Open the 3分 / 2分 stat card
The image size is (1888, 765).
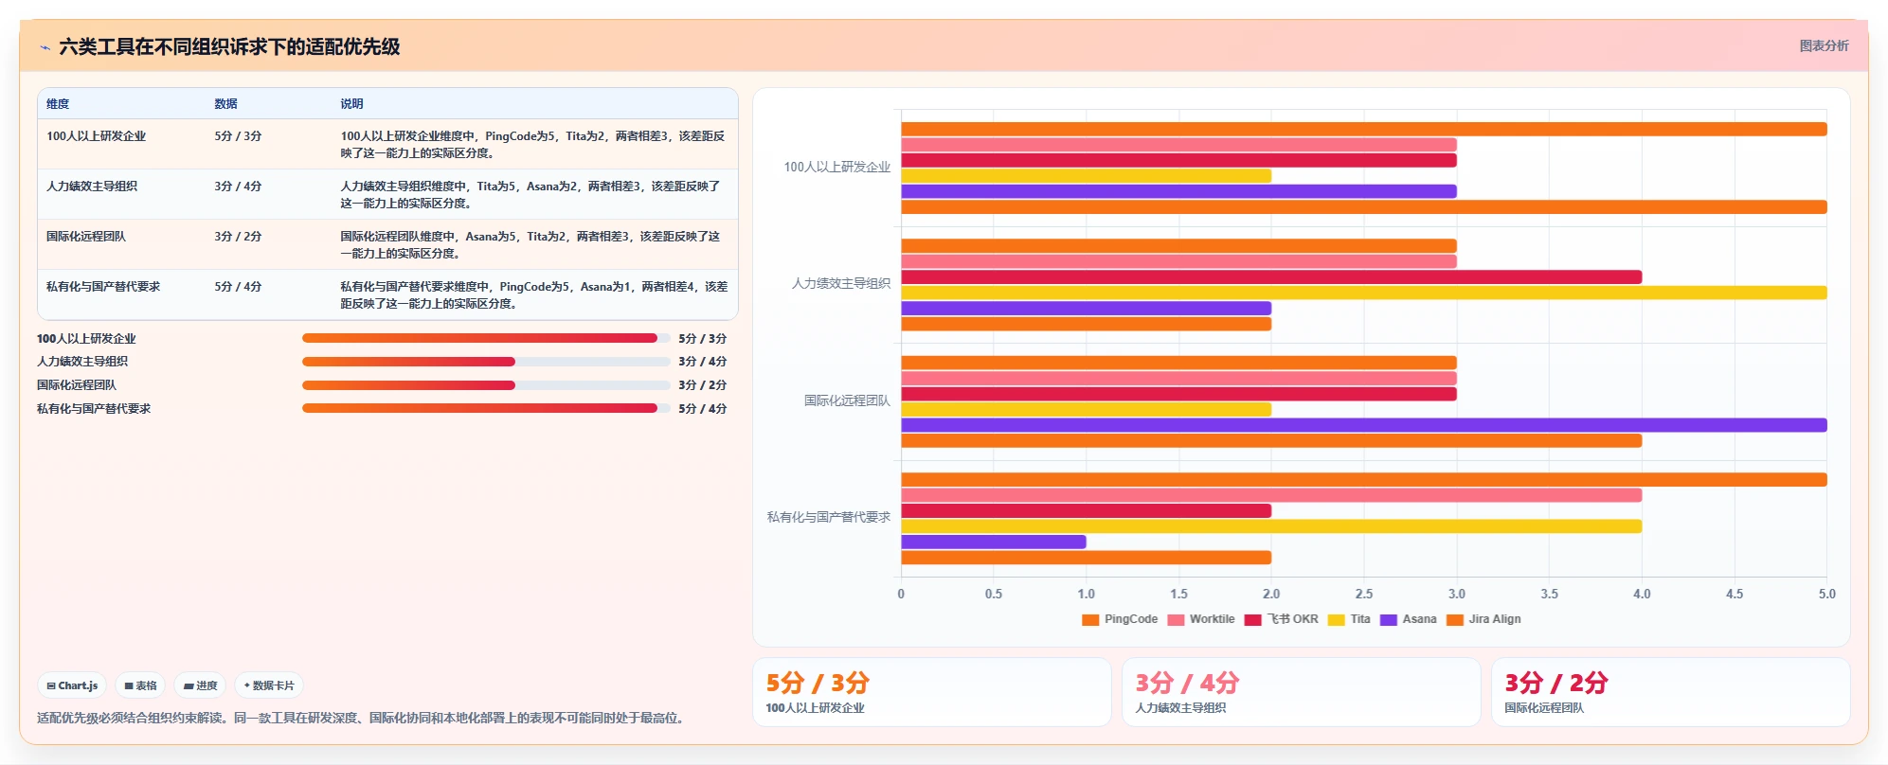(x=1670, y=692)
